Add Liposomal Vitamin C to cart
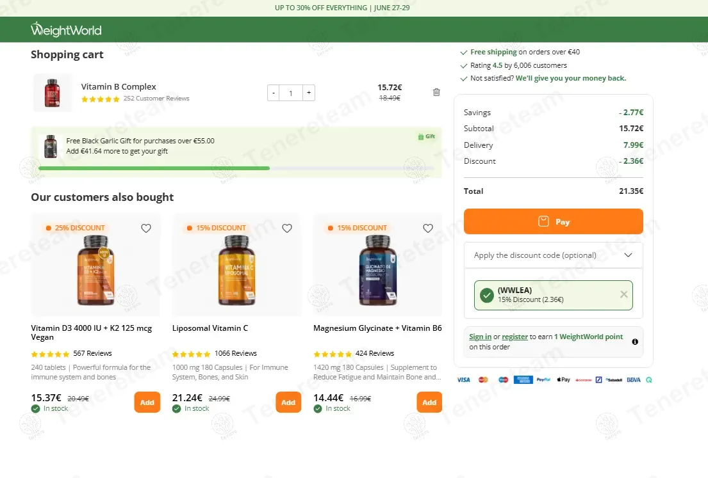Viewport: 708px width, 478px height. point(288,402)
